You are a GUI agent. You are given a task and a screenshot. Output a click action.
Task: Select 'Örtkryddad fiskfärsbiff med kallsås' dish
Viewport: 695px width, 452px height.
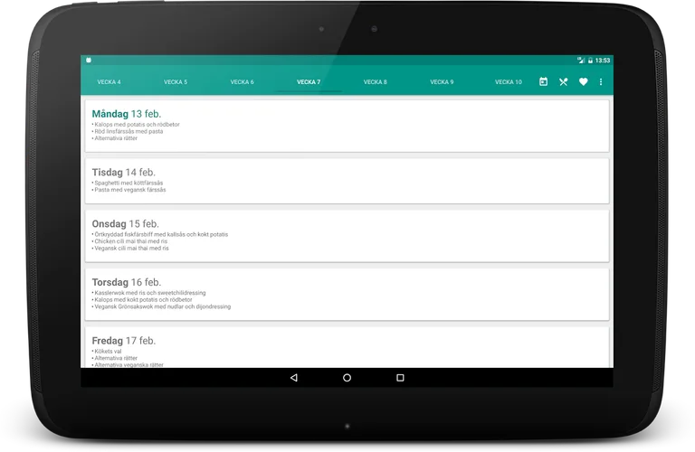pos(159,234)
